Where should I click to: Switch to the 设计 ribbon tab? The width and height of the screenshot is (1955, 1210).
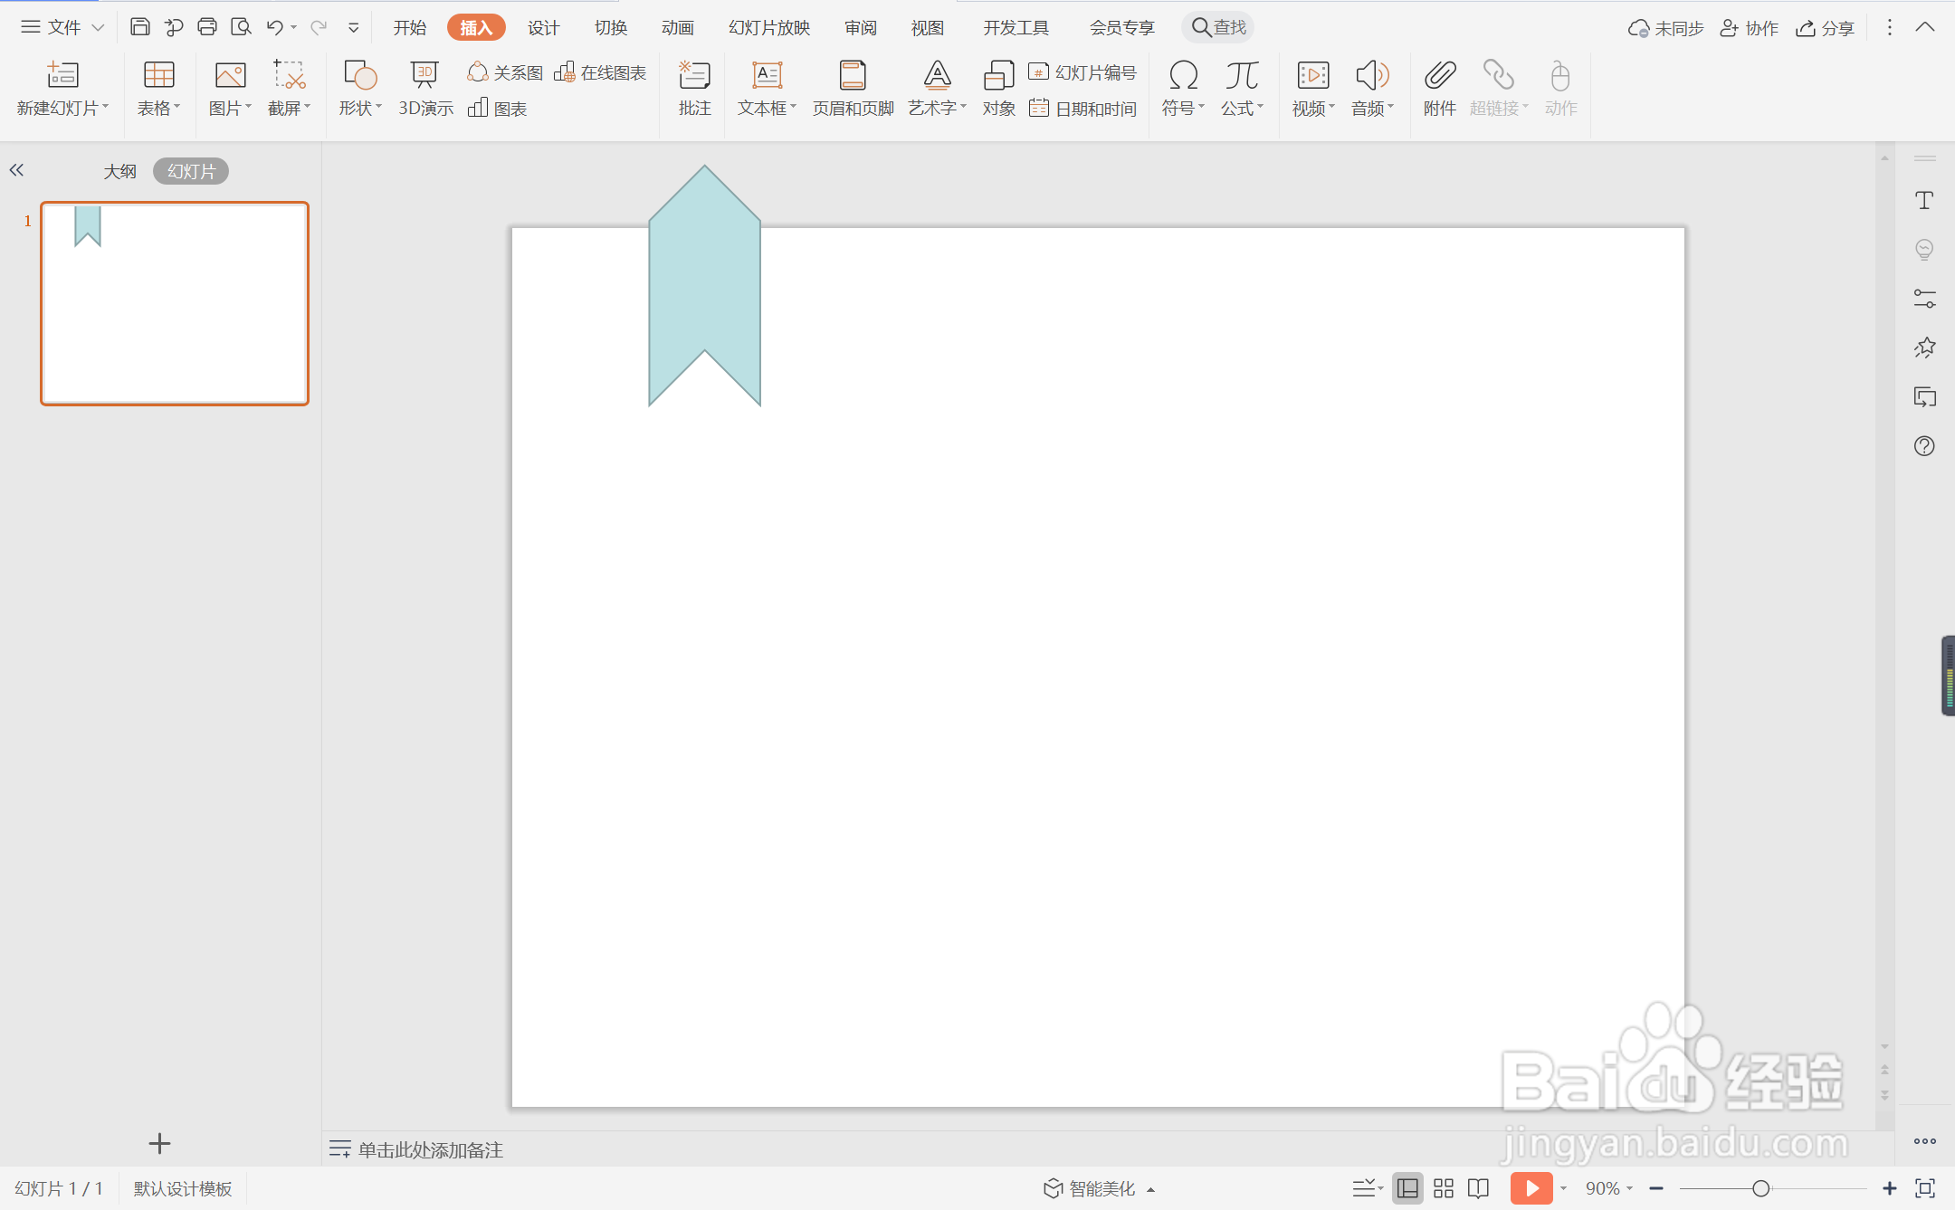pyautogui.click(x=543, y=27)
